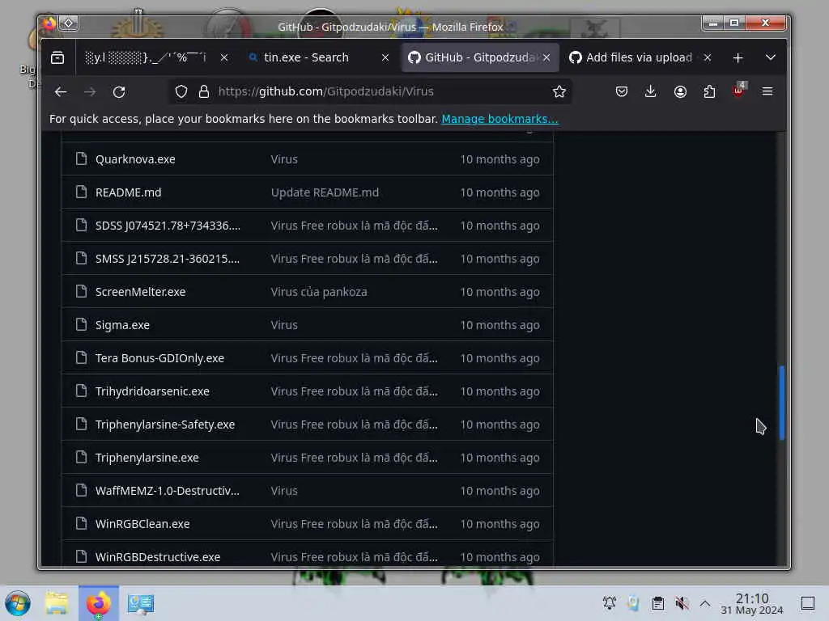Open the SMSS J215728.21-360215 file
This screenshot has height=621, width=829.
(167, 259)
